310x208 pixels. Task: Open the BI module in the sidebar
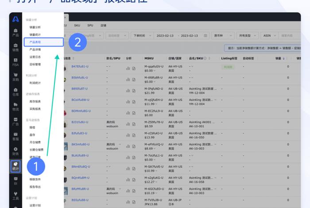coord(15,181)
